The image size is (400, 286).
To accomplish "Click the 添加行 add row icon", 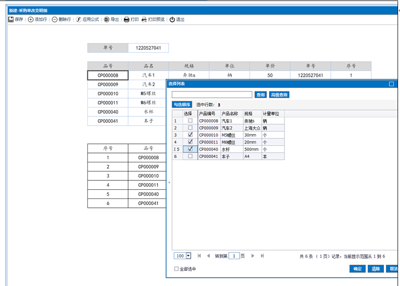I will point(31,20).
